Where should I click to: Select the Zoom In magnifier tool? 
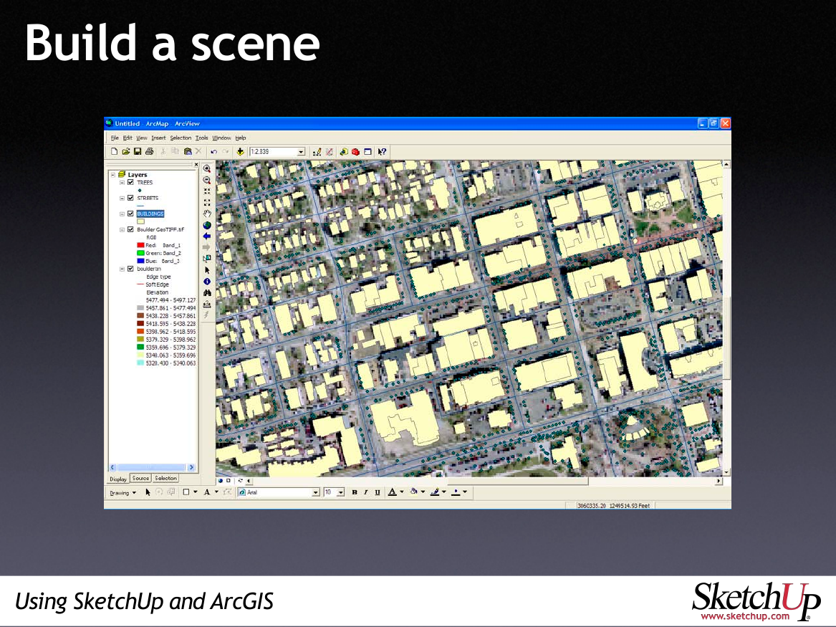[x=207, y=168]
